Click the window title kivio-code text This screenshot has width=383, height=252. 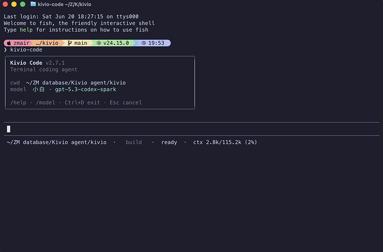click(51, 4)
